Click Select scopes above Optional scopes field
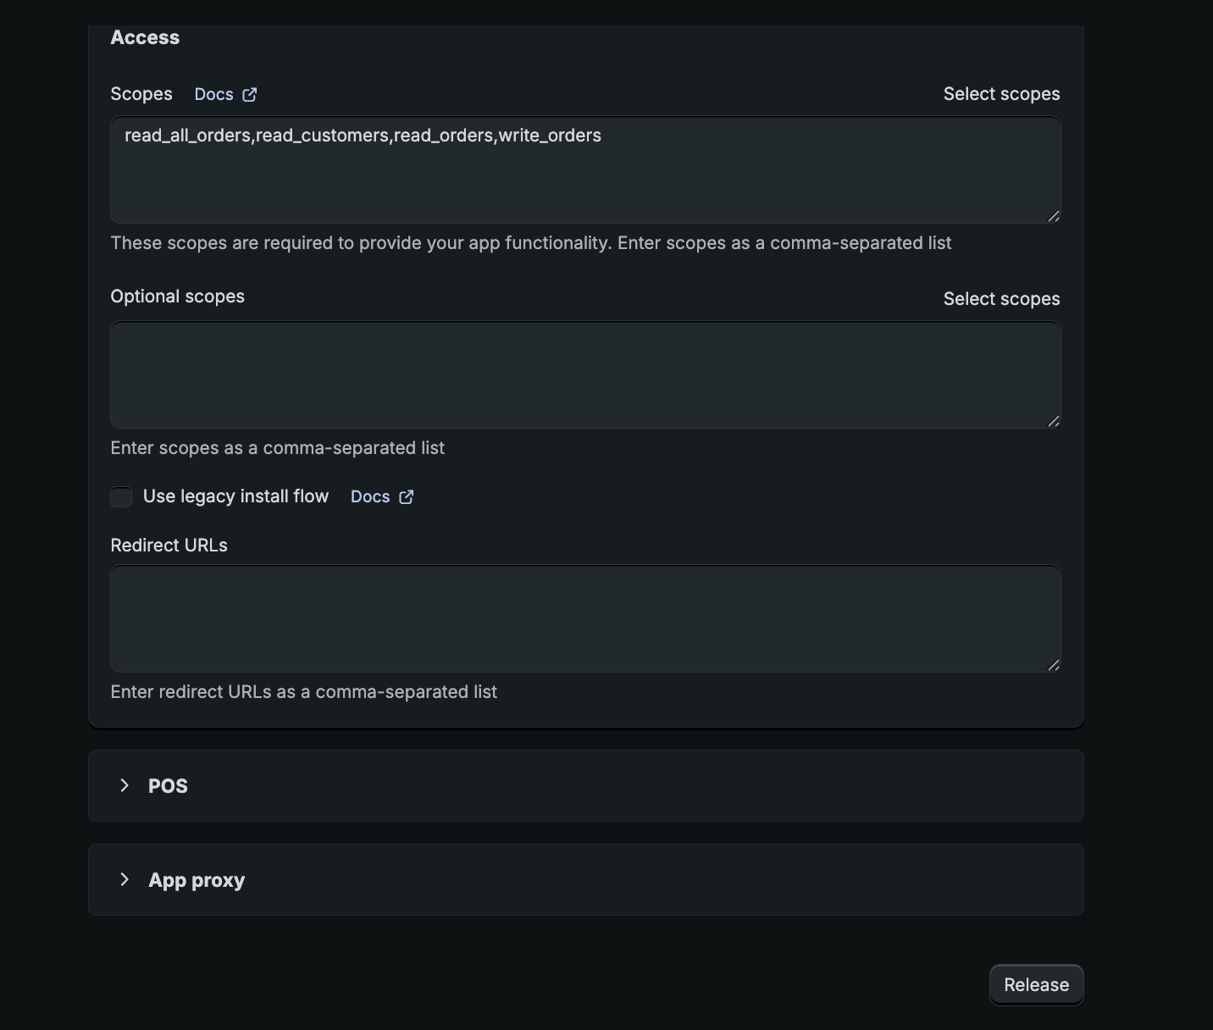This screenshot has height=1030, width=1213. pyautogui.click(x=1001, y=299)
